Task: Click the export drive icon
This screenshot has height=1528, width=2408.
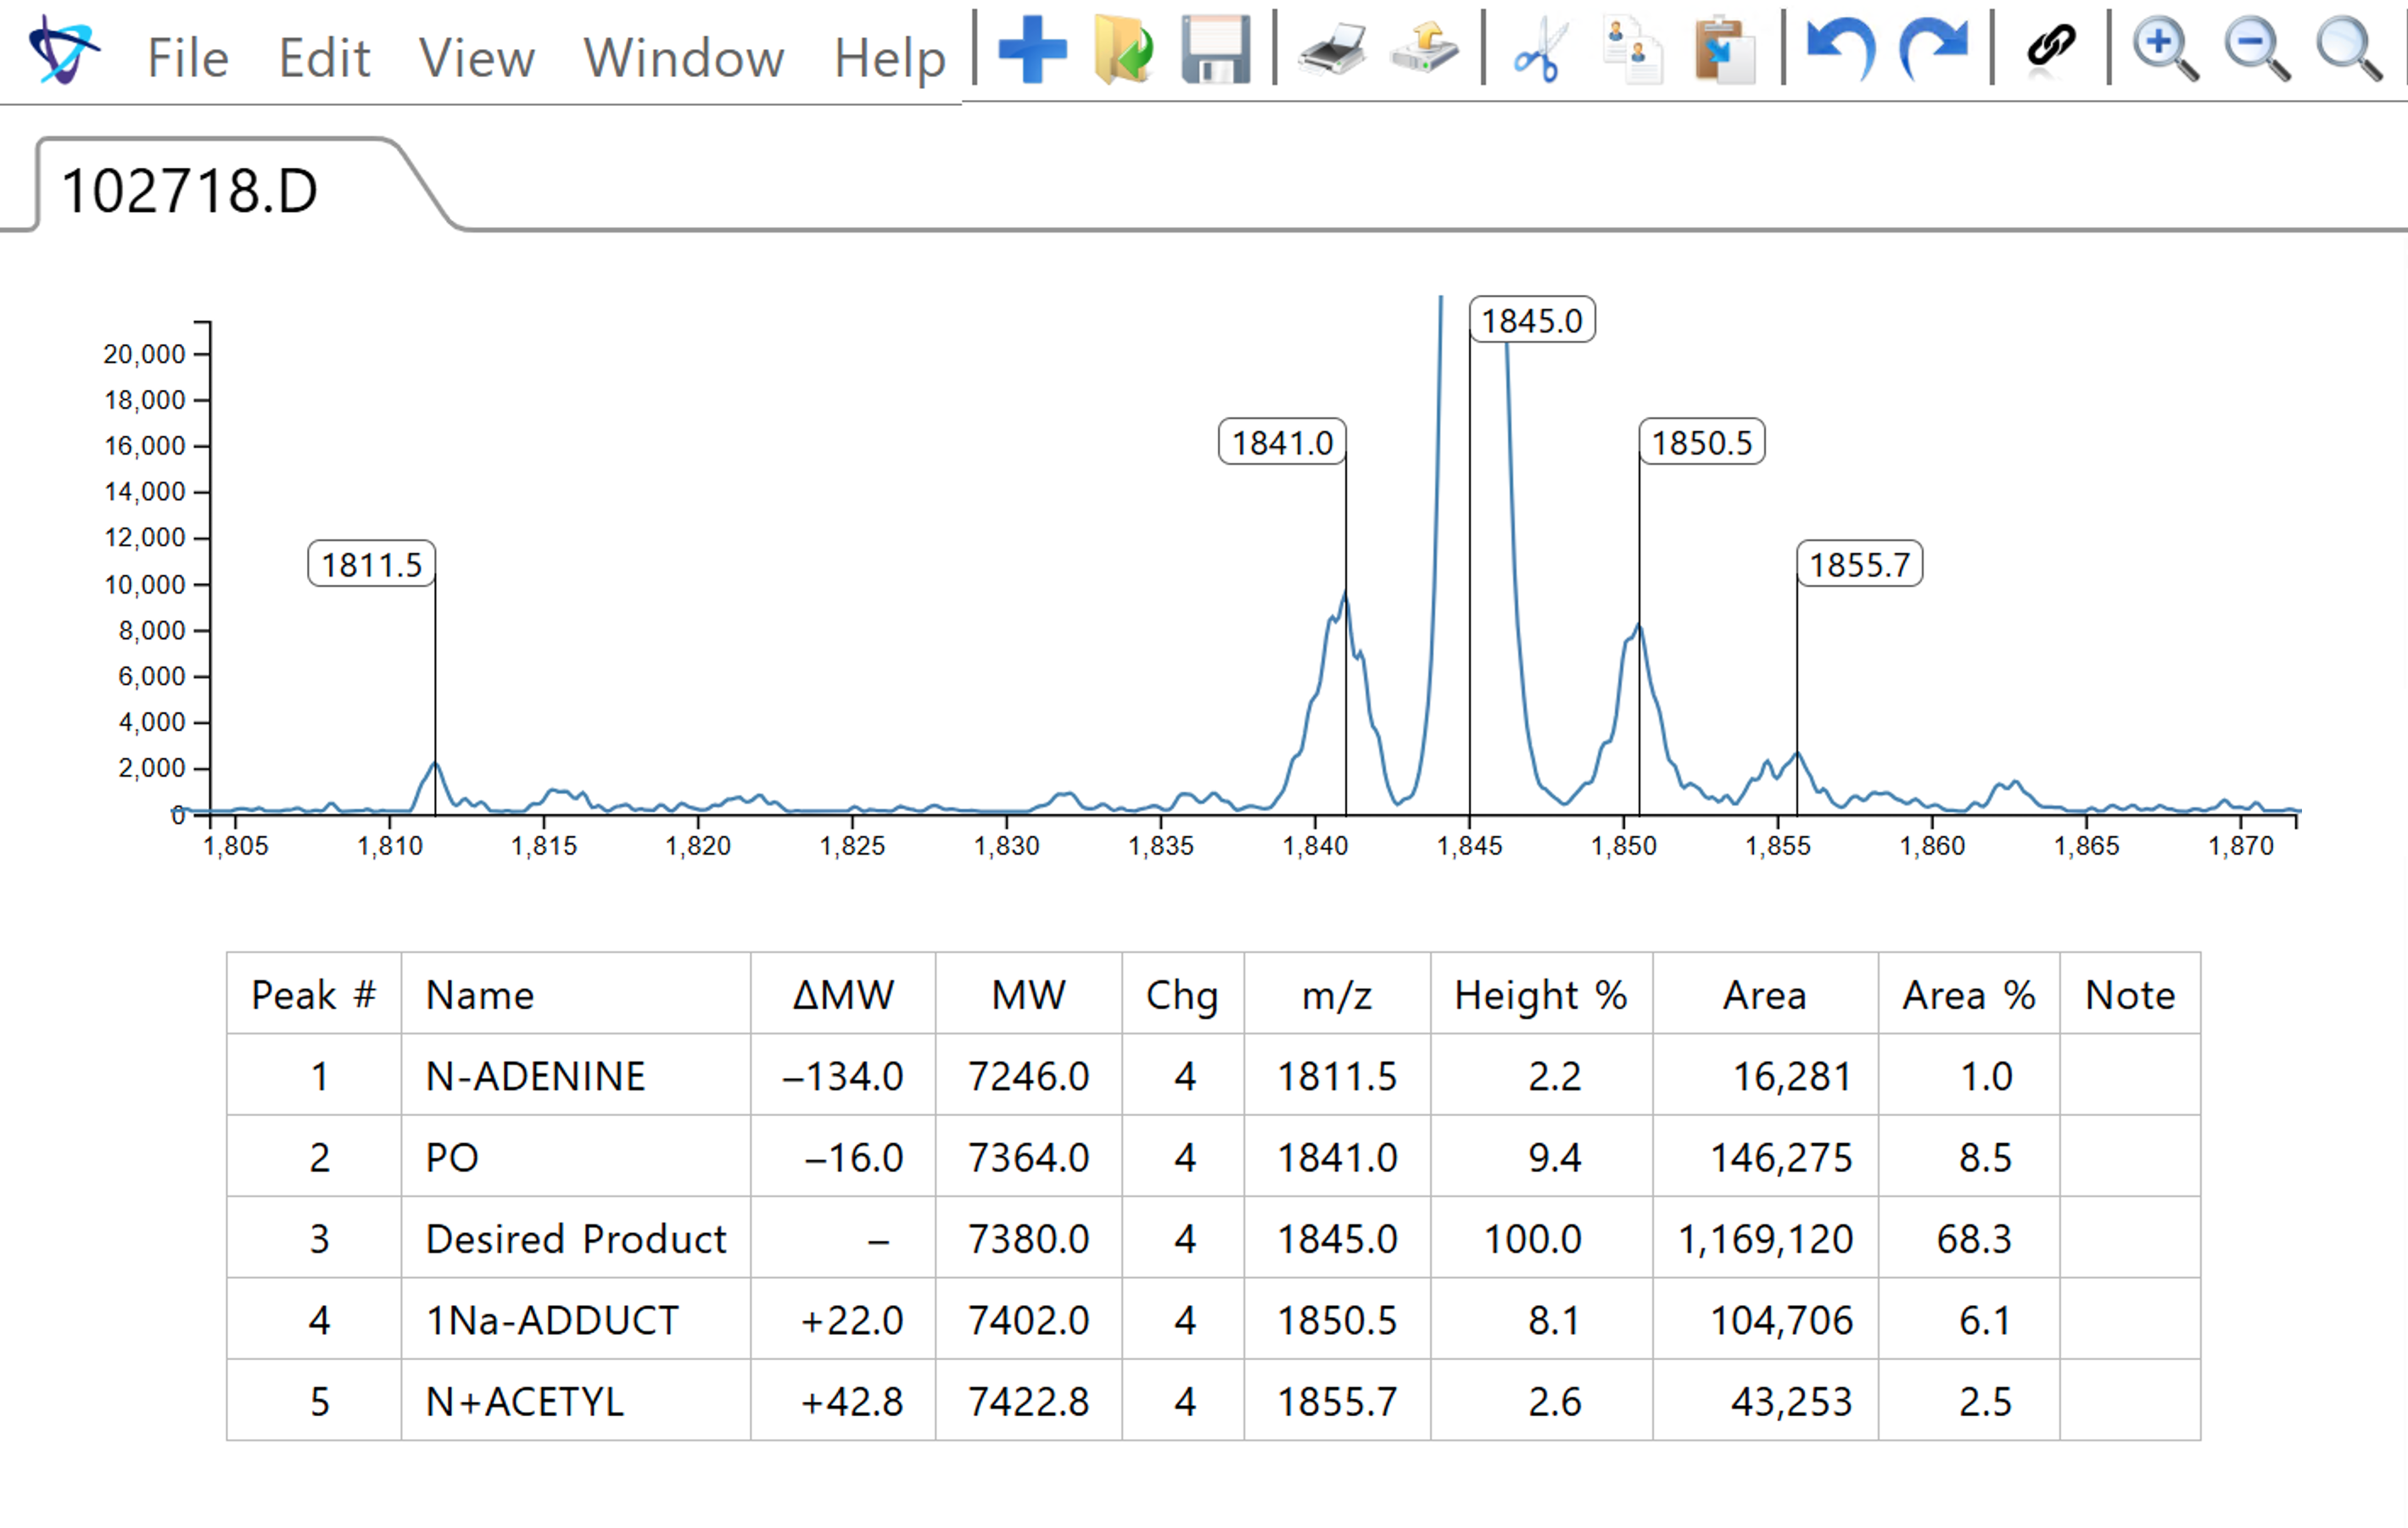Action: (1424, 50)
